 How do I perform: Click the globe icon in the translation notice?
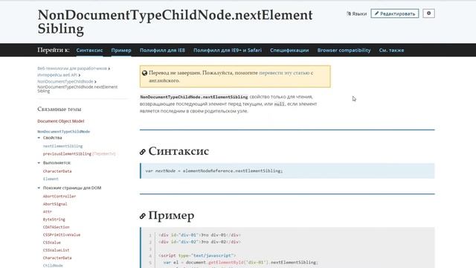click(x=144, y=73)
